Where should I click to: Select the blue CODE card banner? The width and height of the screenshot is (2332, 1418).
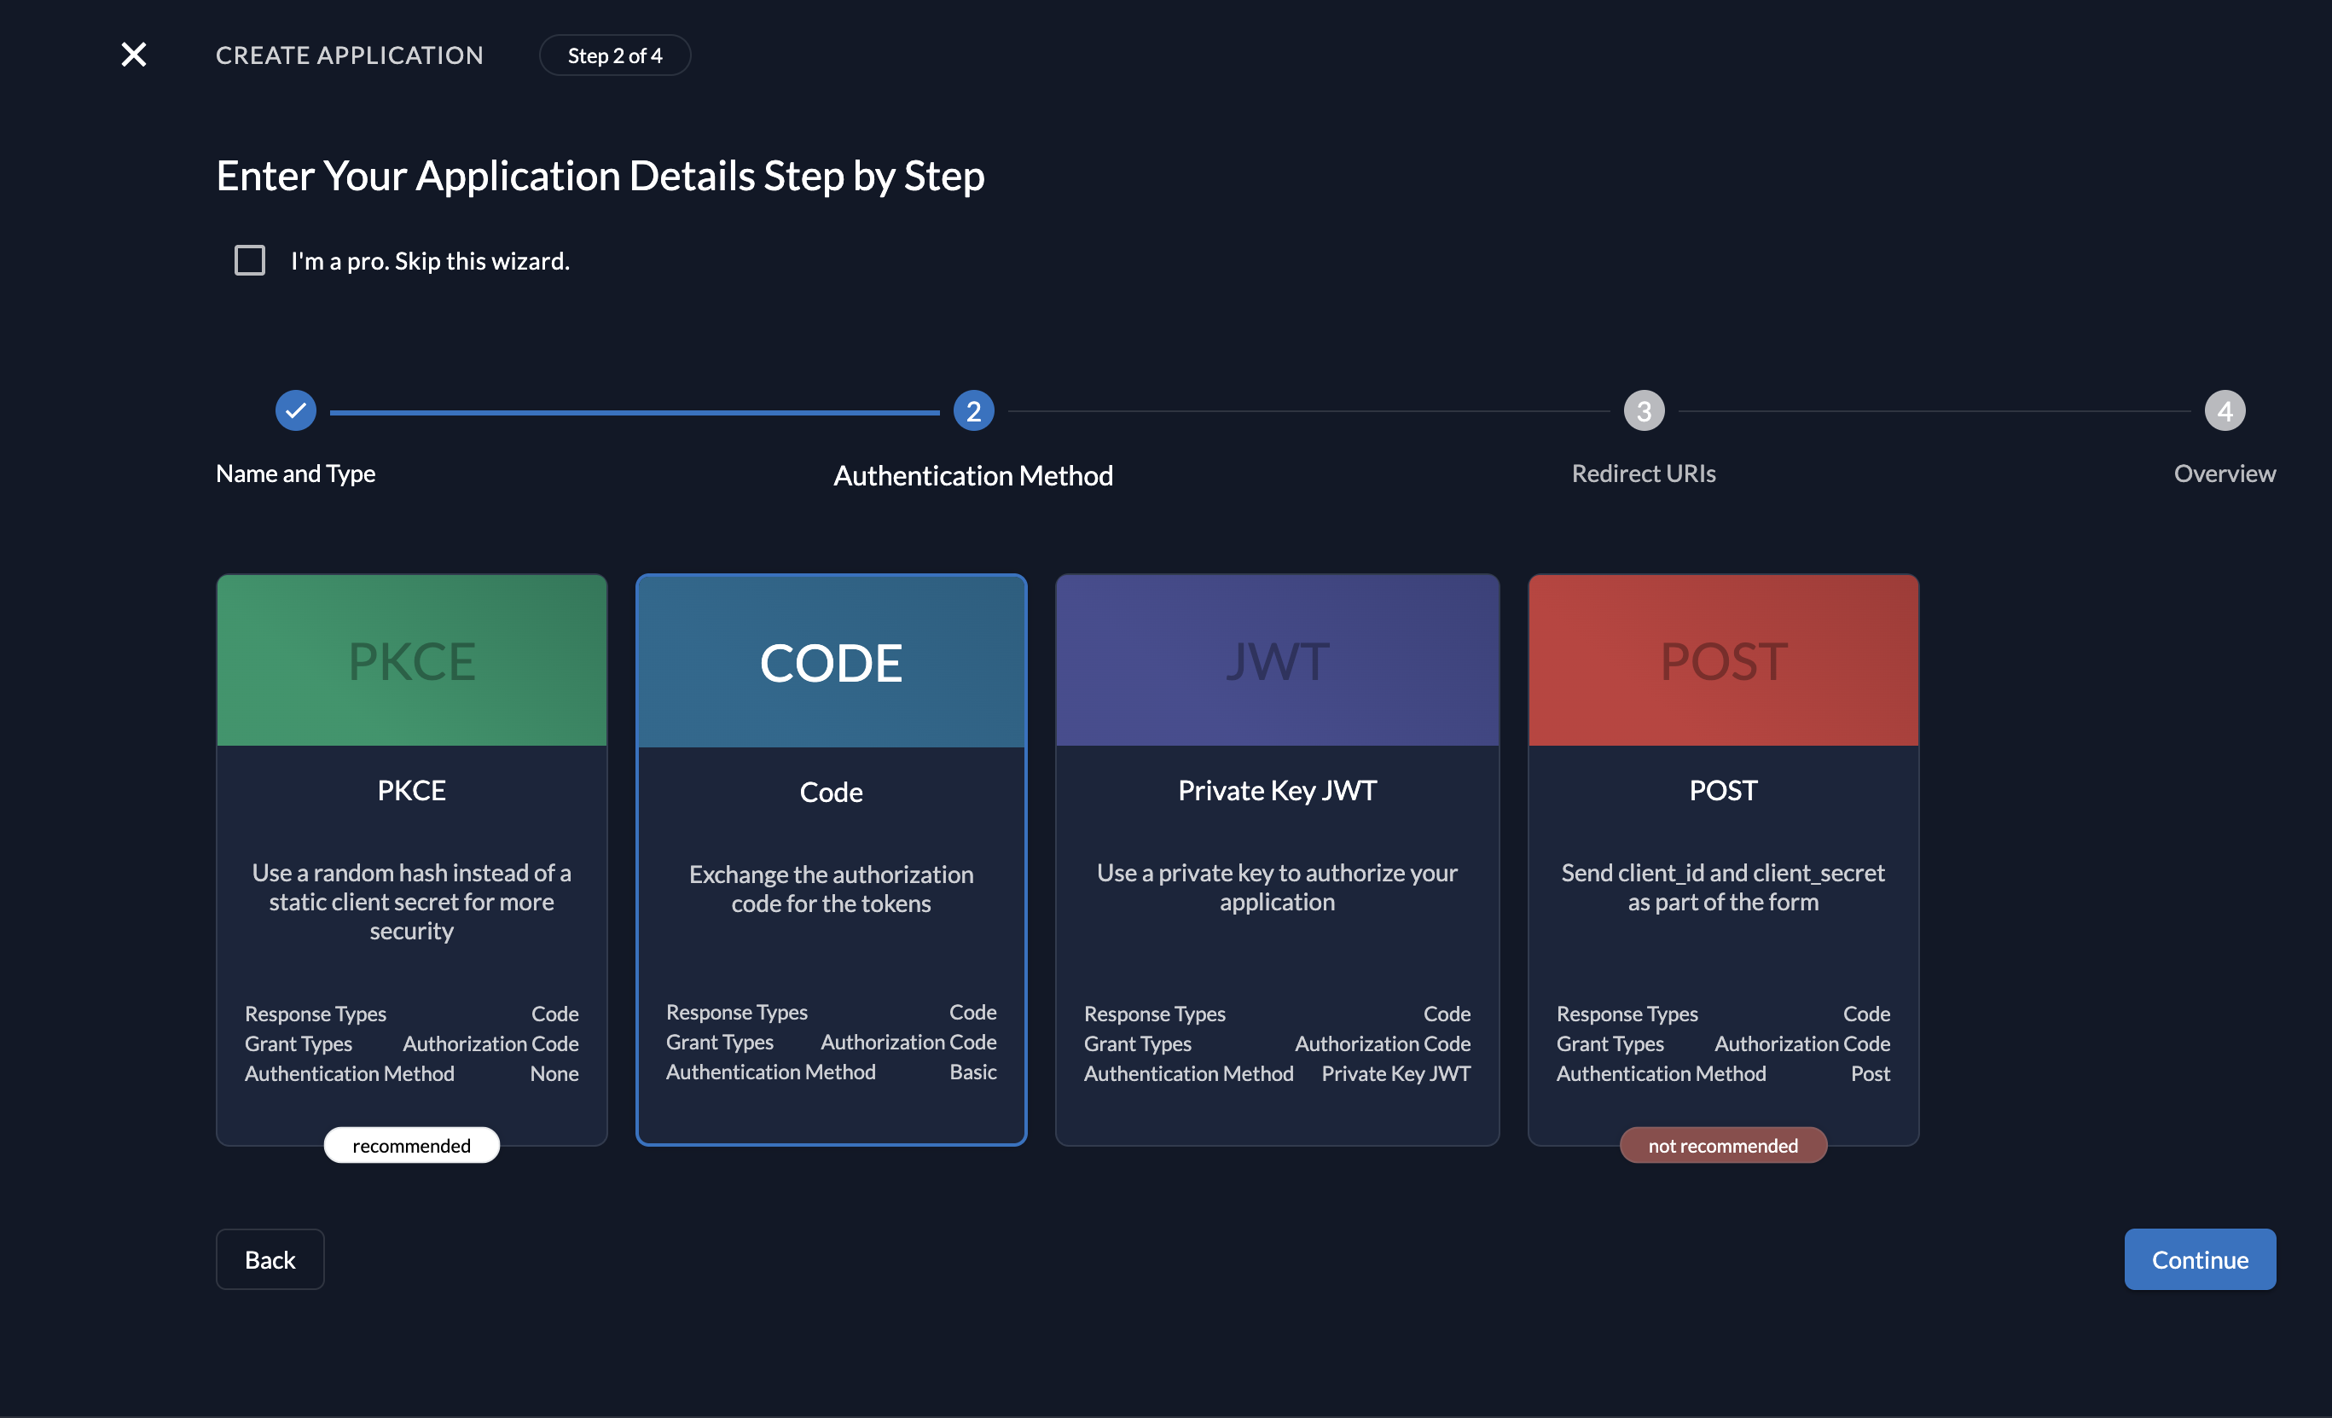pos(831,662)
